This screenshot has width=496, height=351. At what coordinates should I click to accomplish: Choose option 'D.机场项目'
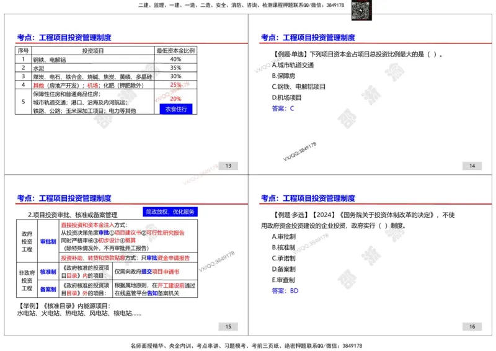click(x=286, y=97)
